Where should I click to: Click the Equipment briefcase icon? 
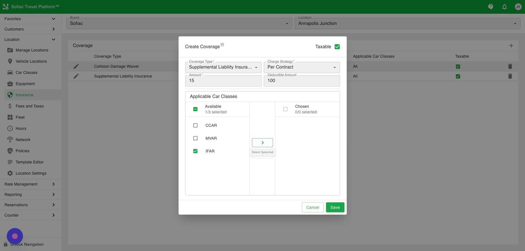[10, 84]
